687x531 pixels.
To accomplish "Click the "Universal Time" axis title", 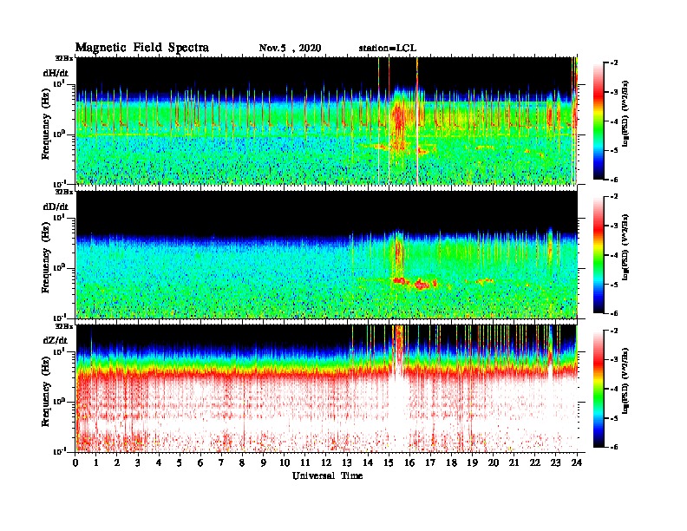I will [327, 475].
